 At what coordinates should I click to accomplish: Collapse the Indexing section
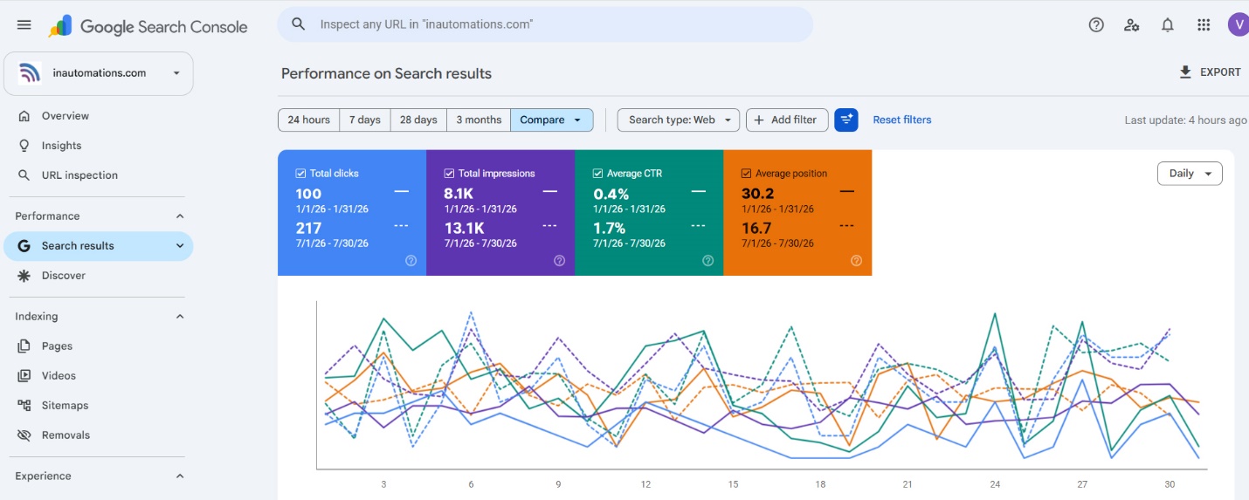(180, 317)
